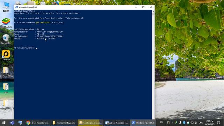Viewport: 224px width, 126px height.
Task: Click the SMBIOSBIOSVersion P11-A4 value
Action: (41, 29)
